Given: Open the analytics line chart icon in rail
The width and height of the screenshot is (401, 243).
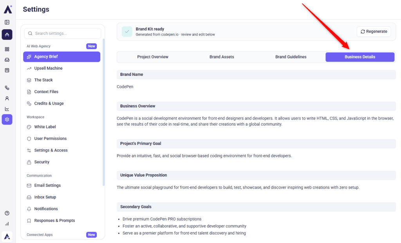Looking at the screenshot, I should [x=7, y=109].
